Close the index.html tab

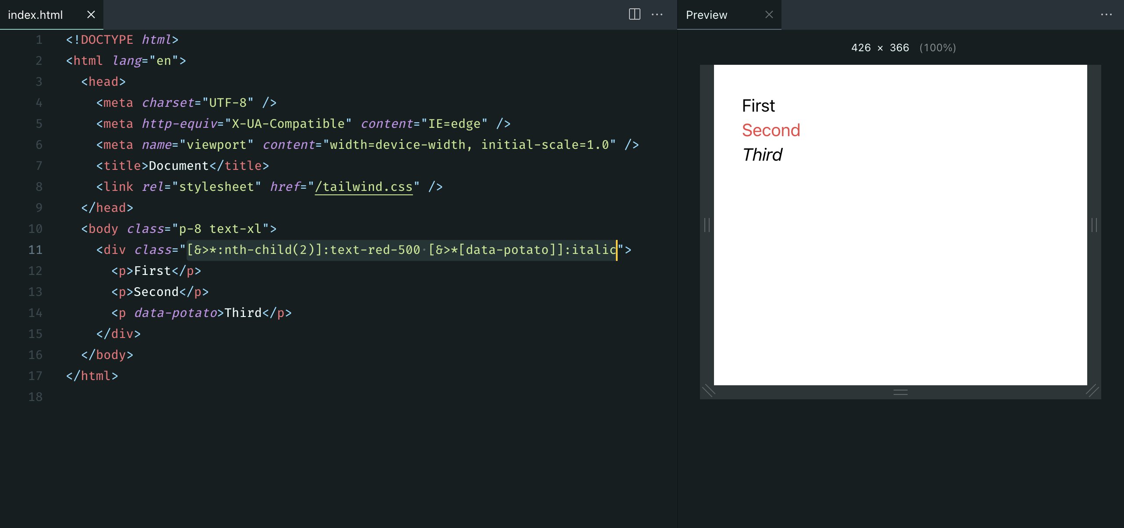coord(91,14)
